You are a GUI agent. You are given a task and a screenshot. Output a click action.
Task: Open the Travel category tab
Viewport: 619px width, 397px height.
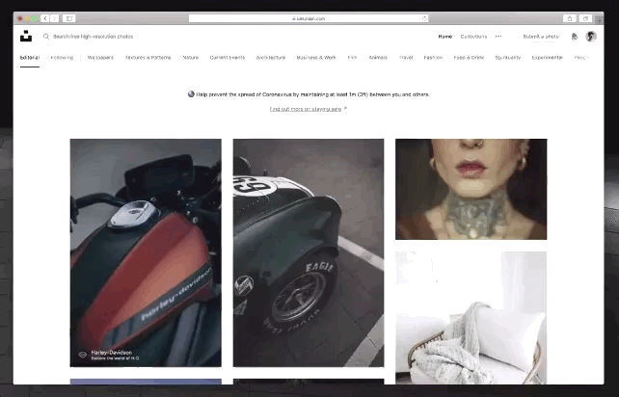(x=405, y=58)
